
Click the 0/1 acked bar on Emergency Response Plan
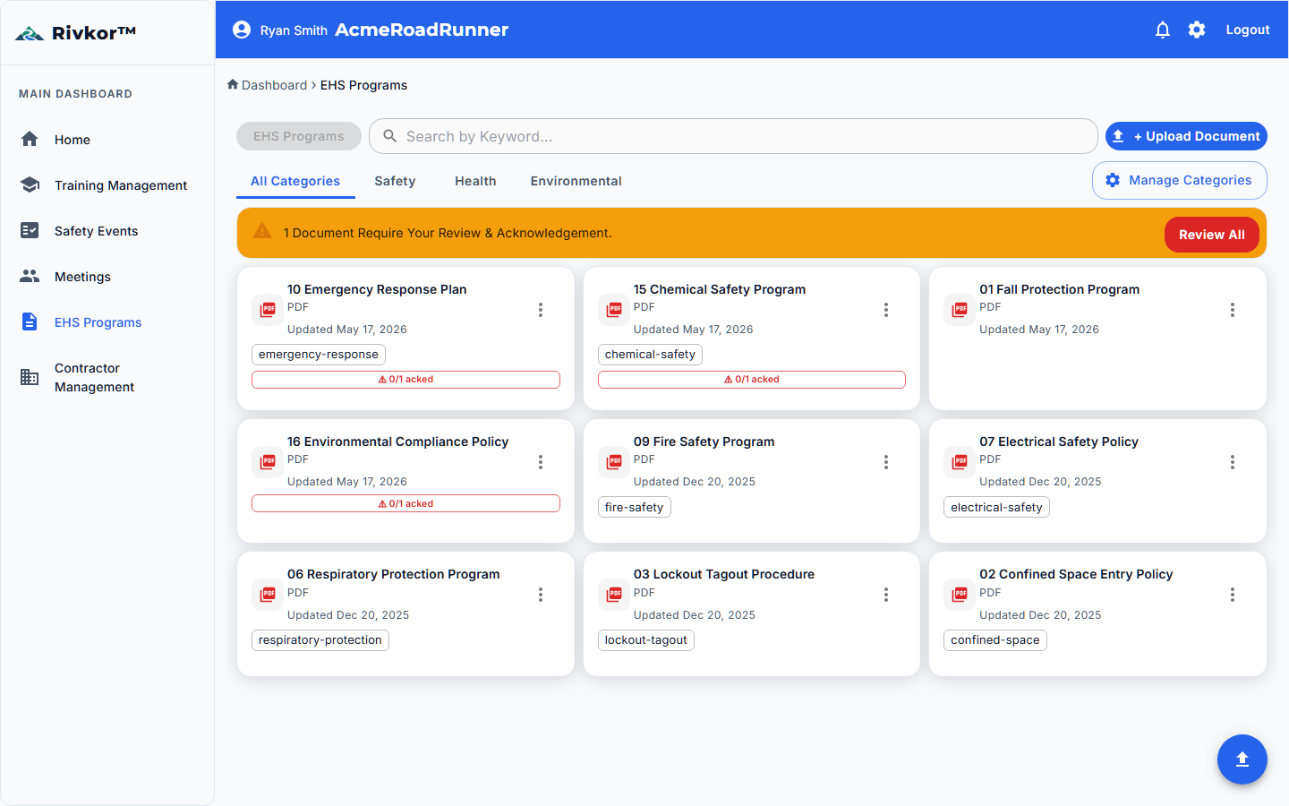(405, 380)
